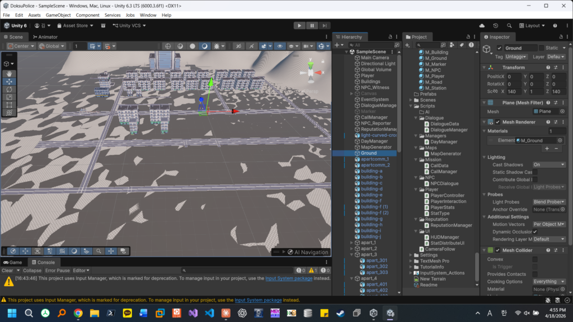Enable Contribute Global Illumination checkbox
Screen dimensions: 573x322
pyautogui.click(x=535, y=179)
